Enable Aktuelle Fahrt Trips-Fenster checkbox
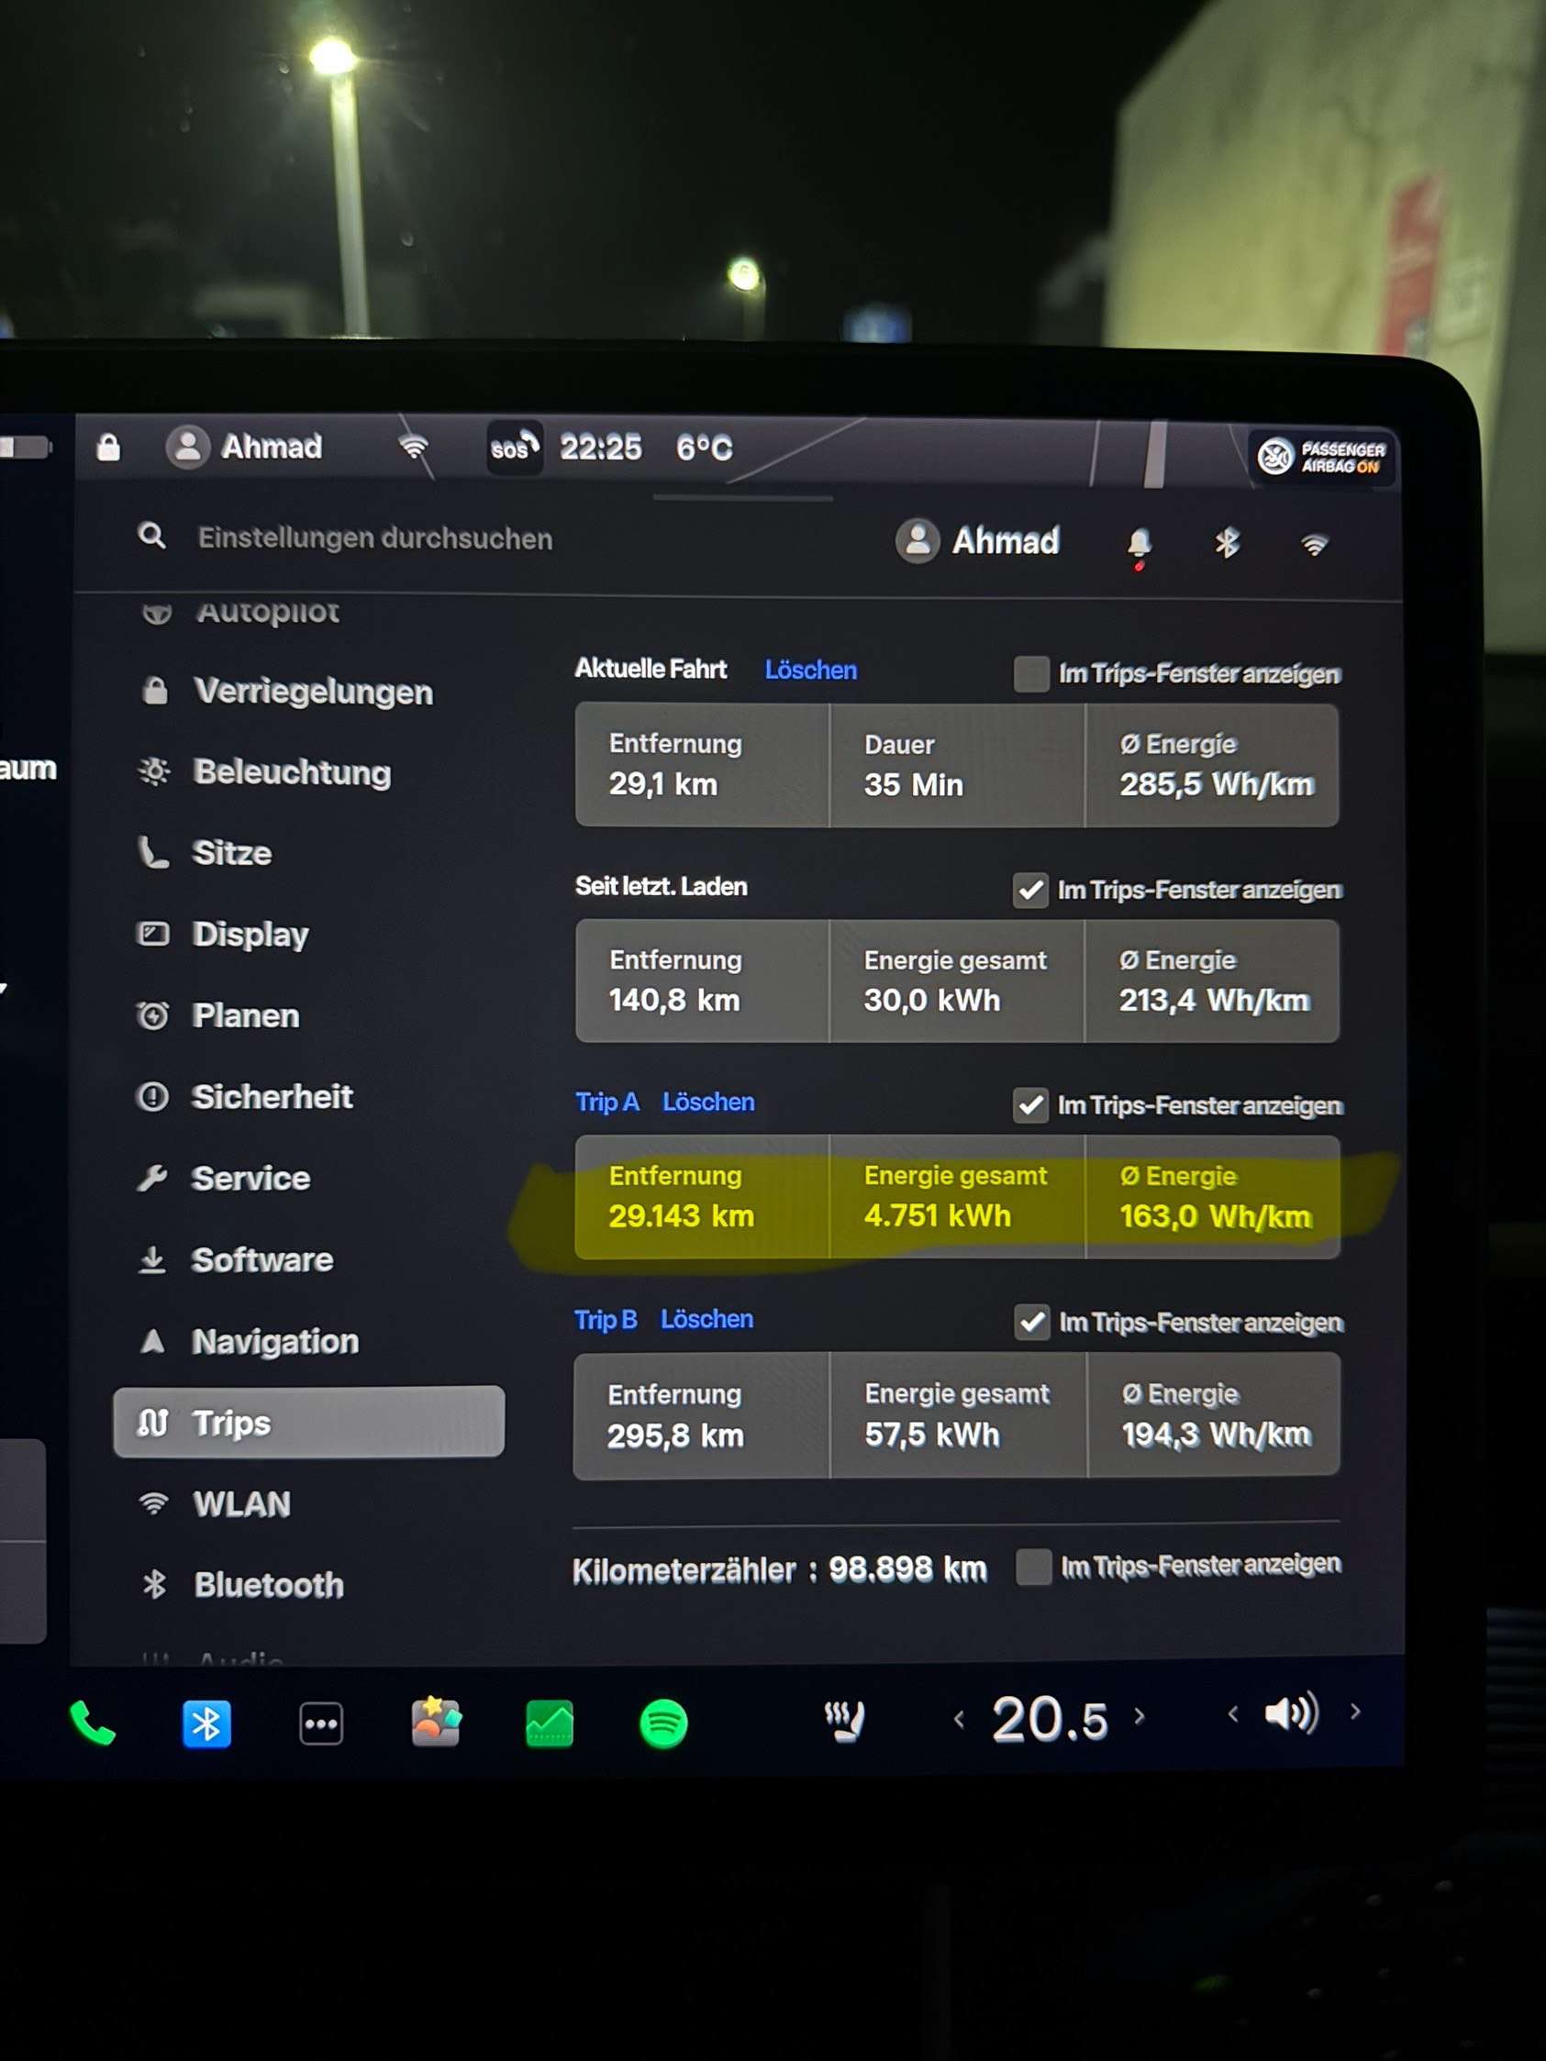The height and width of the screenshot is (2061, 1546). [1030, 673]
